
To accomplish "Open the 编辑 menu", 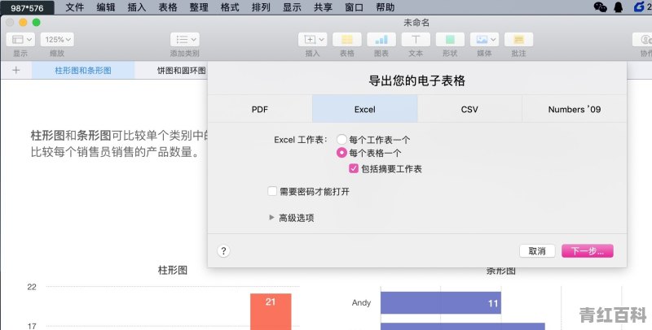I will pos(106,7).
